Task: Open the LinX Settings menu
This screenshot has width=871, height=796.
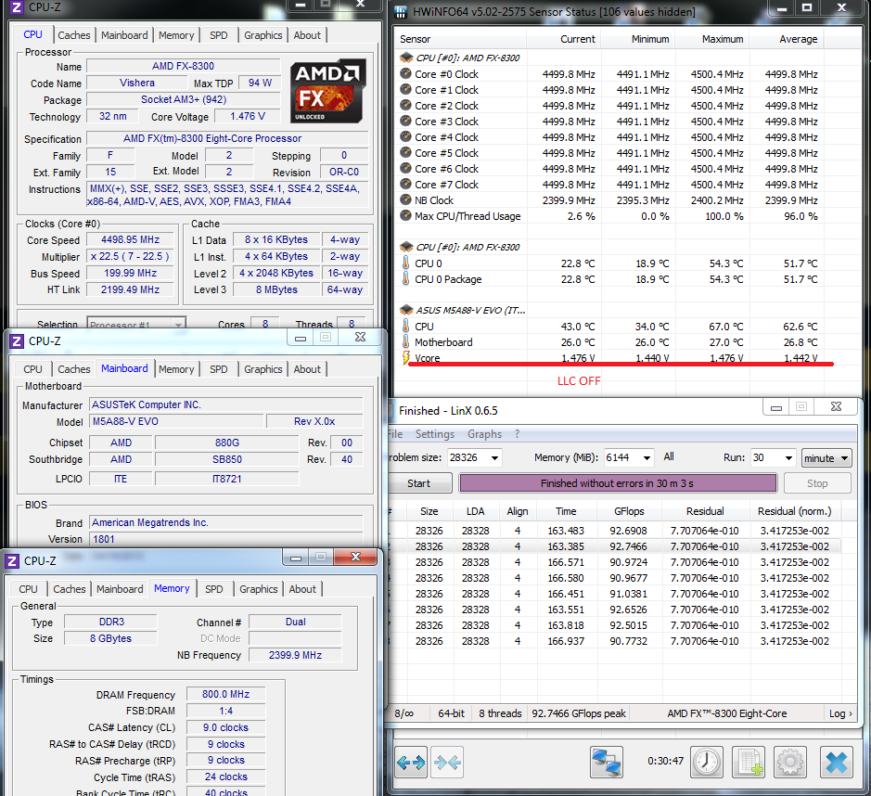Action: [434, 434]
